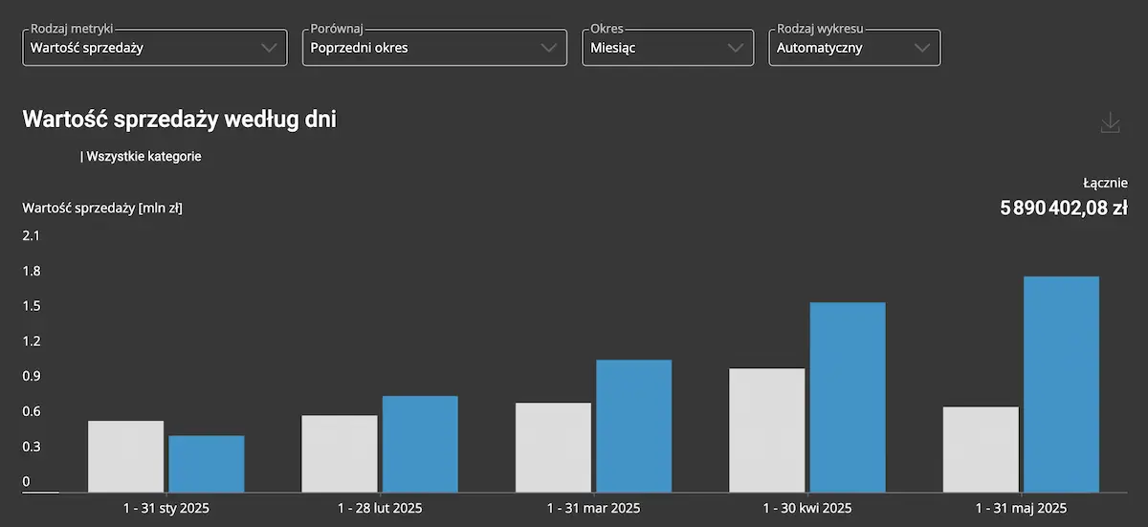This screenshot has width=1148, height=527.
Task: Click the download chart icon
Action: click(x=1110, y=123)
